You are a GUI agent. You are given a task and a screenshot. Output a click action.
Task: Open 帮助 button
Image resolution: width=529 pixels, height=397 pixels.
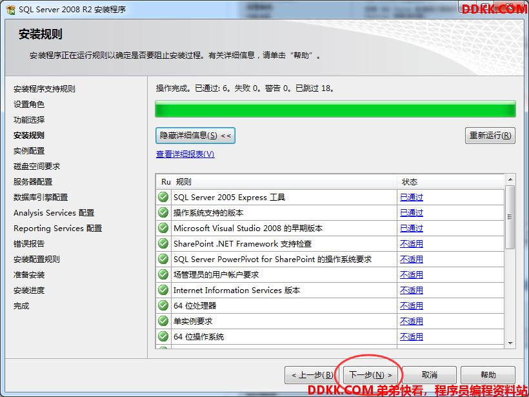click(488, 375)
